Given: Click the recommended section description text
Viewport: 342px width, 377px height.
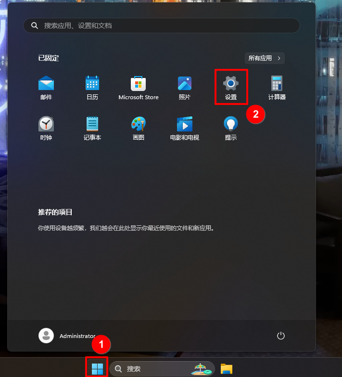Looking at the screenshot, I should coord(126,228).
